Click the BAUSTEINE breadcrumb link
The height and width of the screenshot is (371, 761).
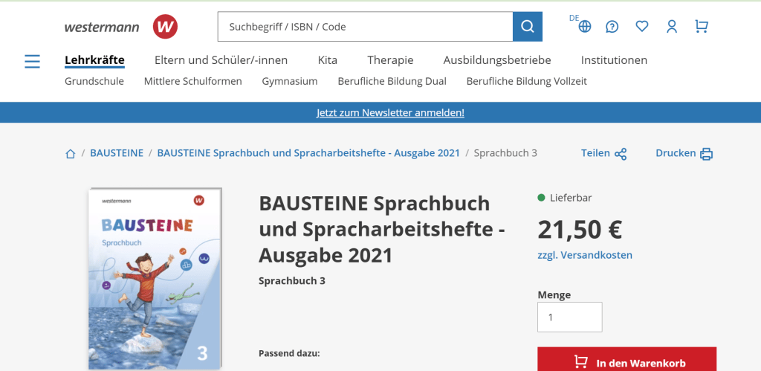(117, 153)
